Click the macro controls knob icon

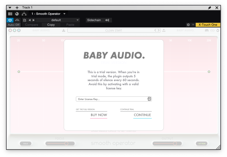[17, 14]
